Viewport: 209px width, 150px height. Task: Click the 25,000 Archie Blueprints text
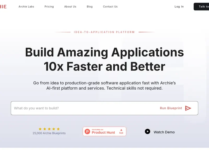coord(49,133)
